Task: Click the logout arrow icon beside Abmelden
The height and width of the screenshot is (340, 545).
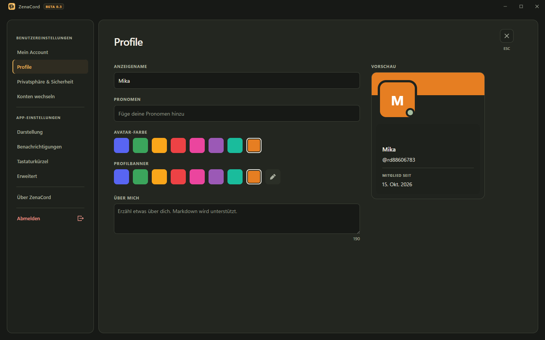Action: tap(81, 218)
